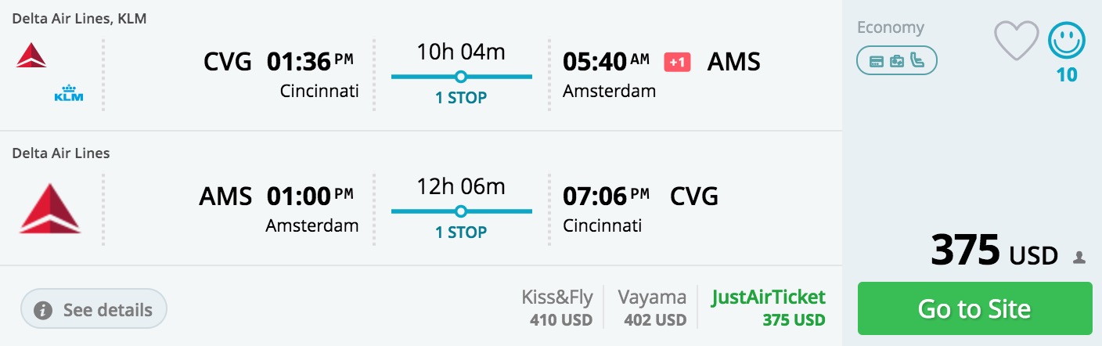Click the passenger icon beside the price
The image size is (1102, 346).
pyautogui.click(x=1079, y=257)
